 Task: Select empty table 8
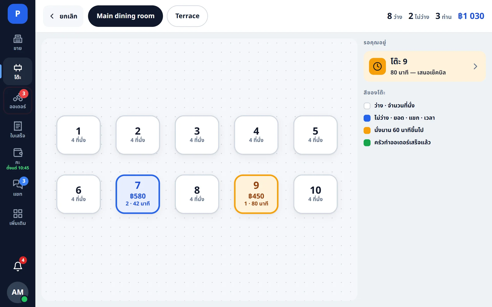coord(197,194)
